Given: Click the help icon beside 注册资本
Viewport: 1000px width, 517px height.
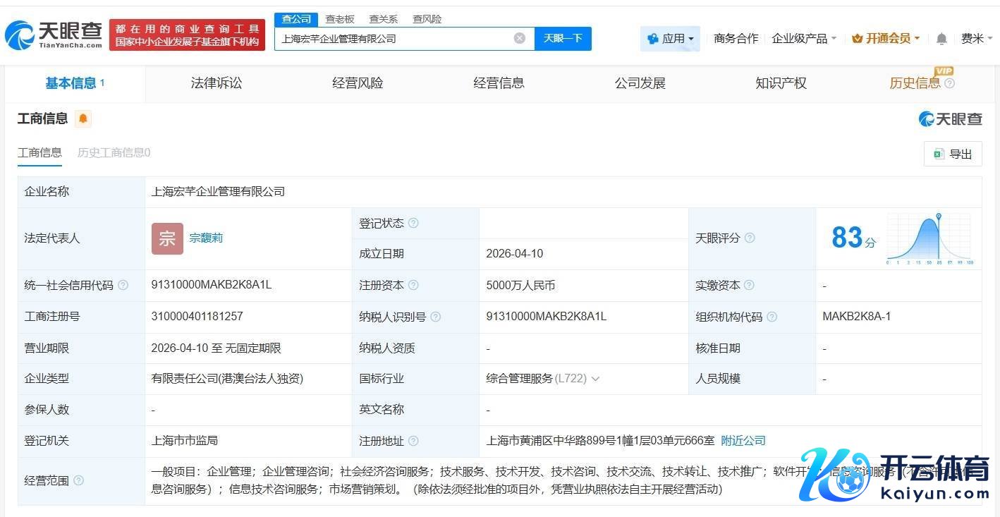Looking at the screenshot, I should [413, 285].
